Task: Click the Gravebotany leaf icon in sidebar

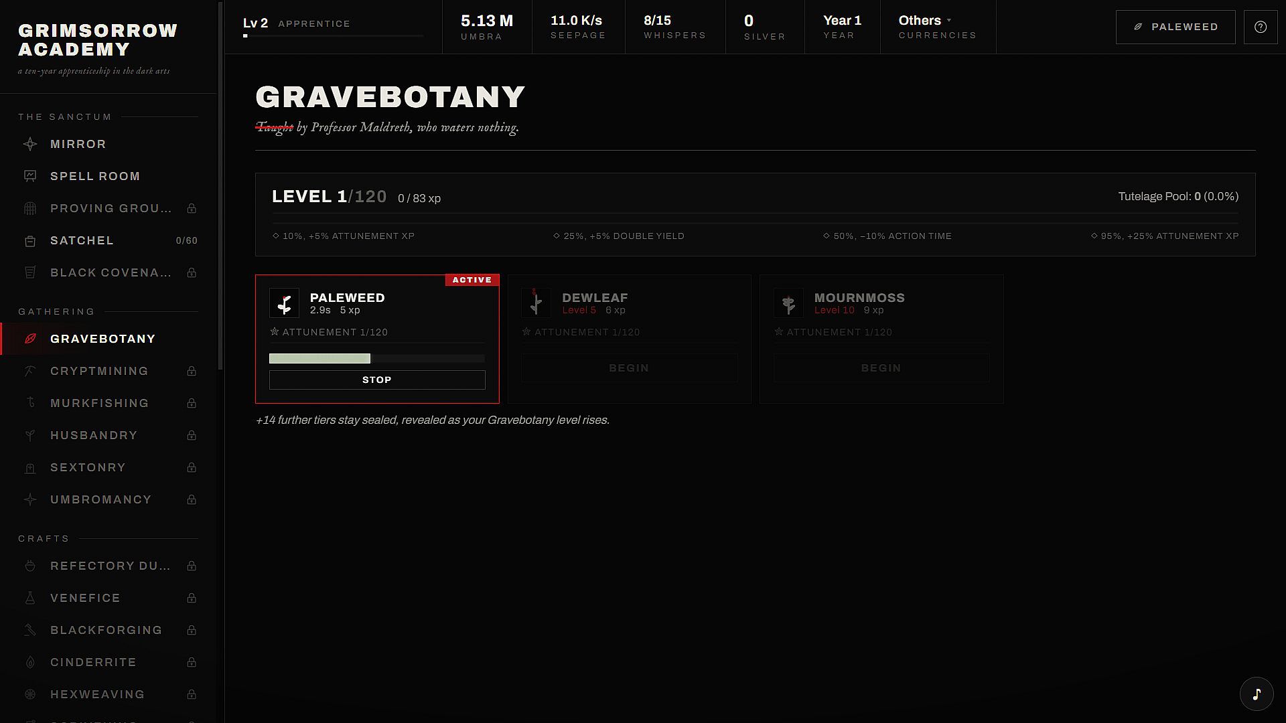Action: click(30, 339)
